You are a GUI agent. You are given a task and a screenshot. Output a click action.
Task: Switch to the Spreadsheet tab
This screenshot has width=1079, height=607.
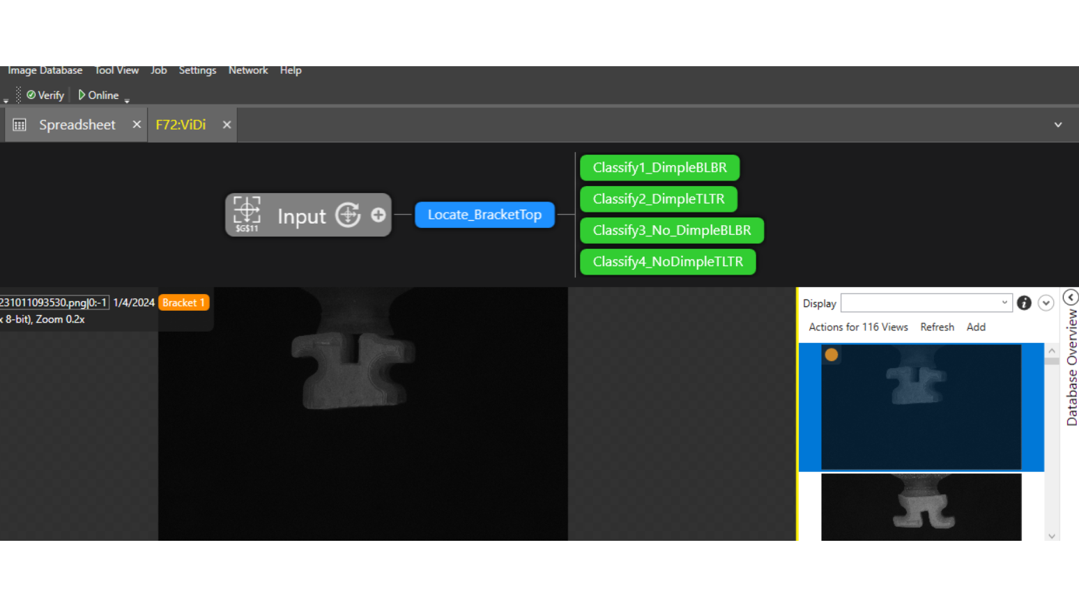click(77, 124)
